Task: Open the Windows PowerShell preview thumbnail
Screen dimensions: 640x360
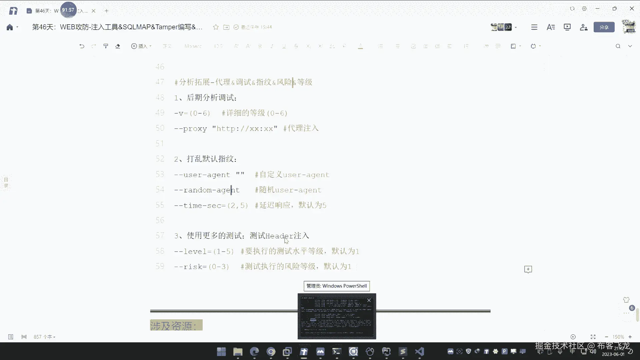Action: coord(337,317)
